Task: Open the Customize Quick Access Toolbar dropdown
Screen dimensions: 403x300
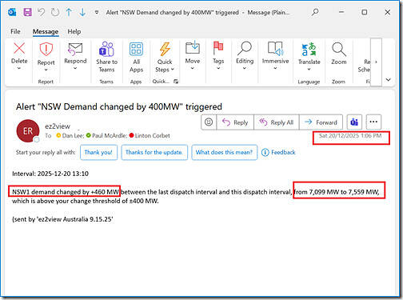Action: (97, 12)
